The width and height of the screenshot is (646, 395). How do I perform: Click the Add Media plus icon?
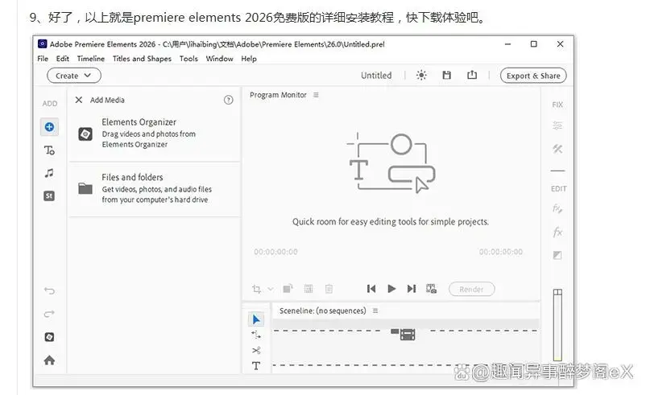(x=49, y=127)
